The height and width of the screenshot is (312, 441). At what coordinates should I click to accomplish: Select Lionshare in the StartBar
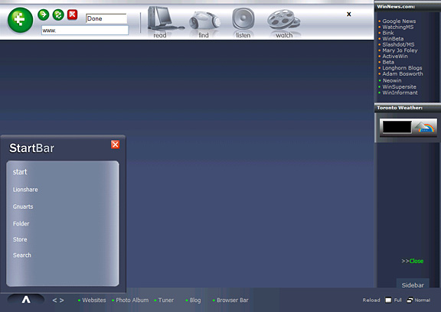(25, 190)
